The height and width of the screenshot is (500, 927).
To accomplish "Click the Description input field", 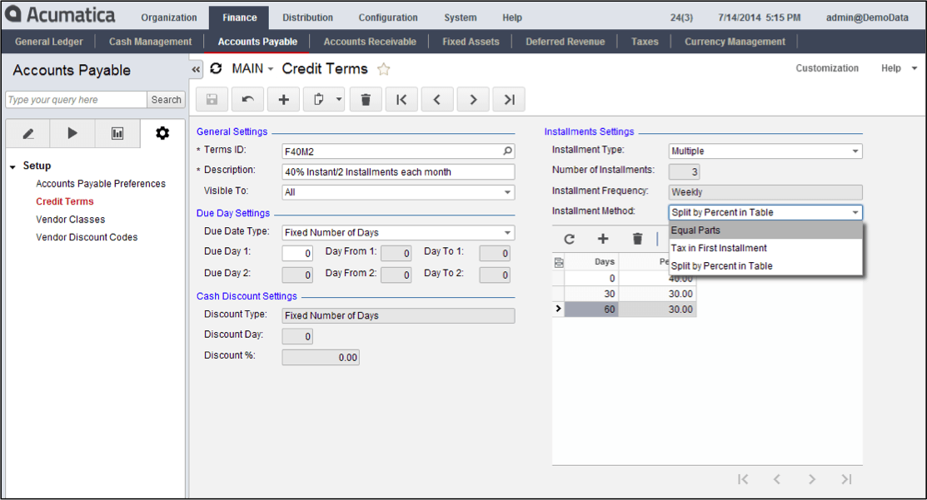I will pos(398,171).
